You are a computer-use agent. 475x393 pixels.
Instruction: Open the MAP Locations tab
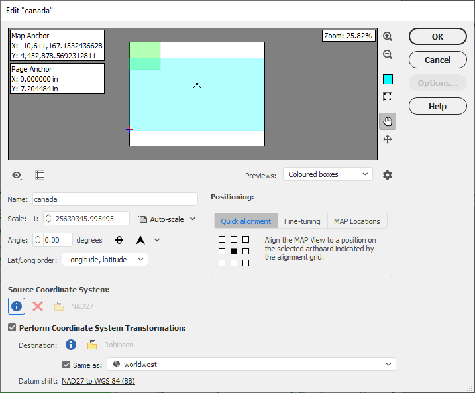tap(357, 221)
